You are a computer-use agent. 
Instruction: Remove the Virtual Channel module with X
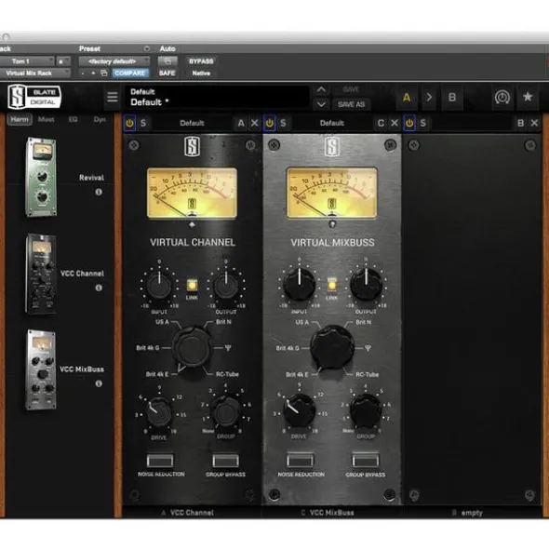(x=254, y=123)
